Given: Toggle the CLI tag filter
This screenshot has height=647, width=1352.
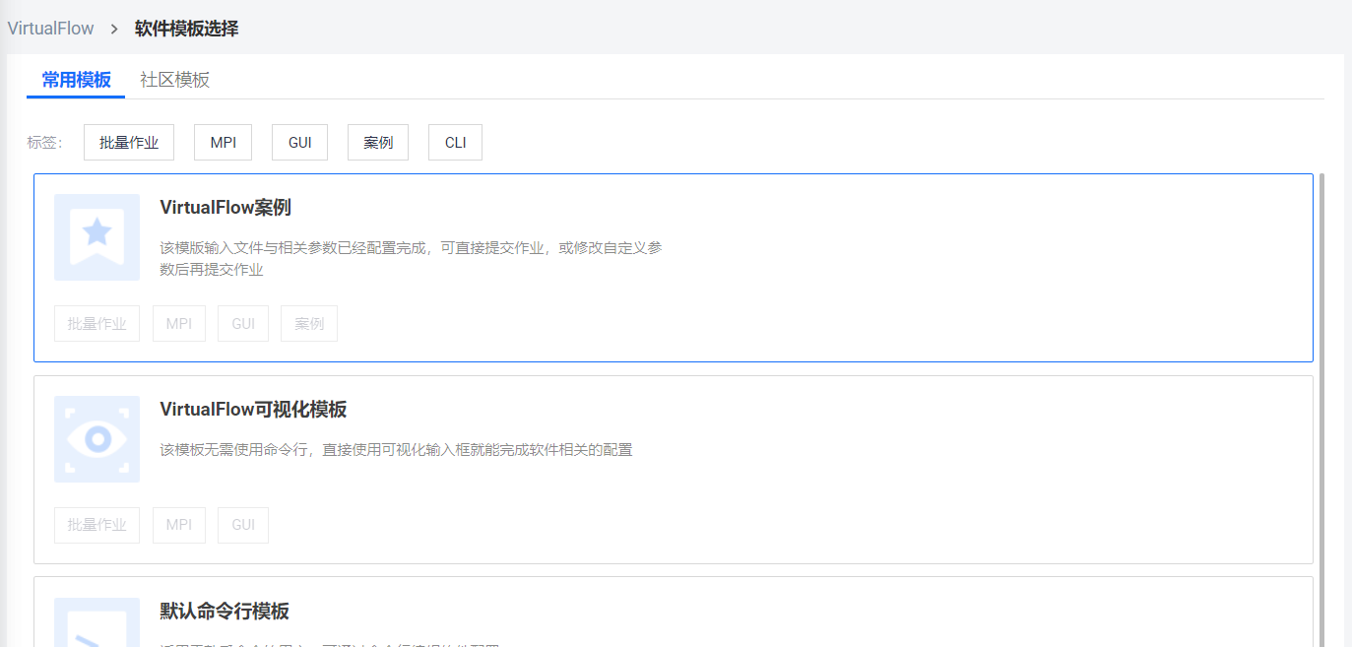Looking at the screenshot, I should [455, 142].
